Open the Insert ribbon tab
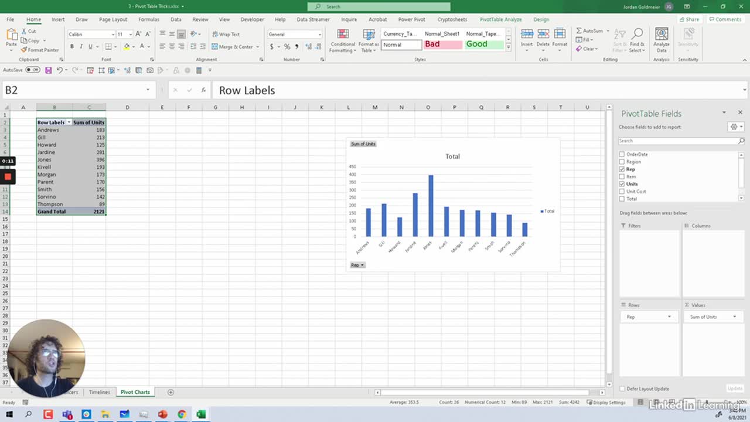This screenshot has width=750, height=422. click(x=58, y=19)
